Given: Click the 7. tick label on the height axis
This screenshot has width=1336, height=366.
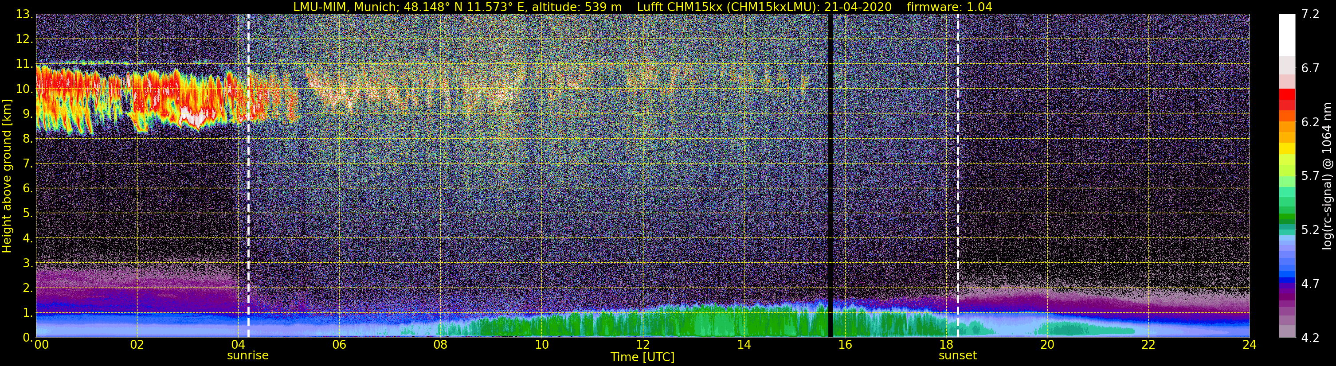Looking at the screenshot, I should click(27, 164).
